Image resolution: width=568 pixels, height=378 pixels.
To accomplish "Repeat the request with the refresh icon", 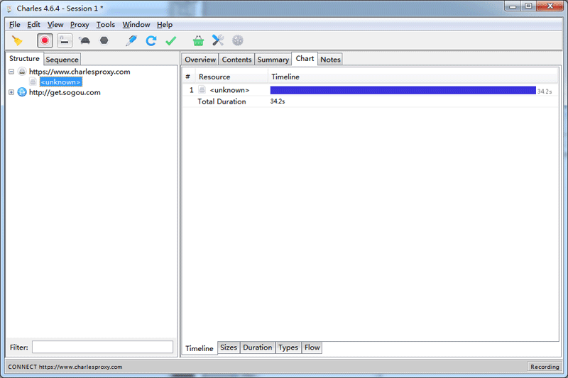I will point(151,40).
